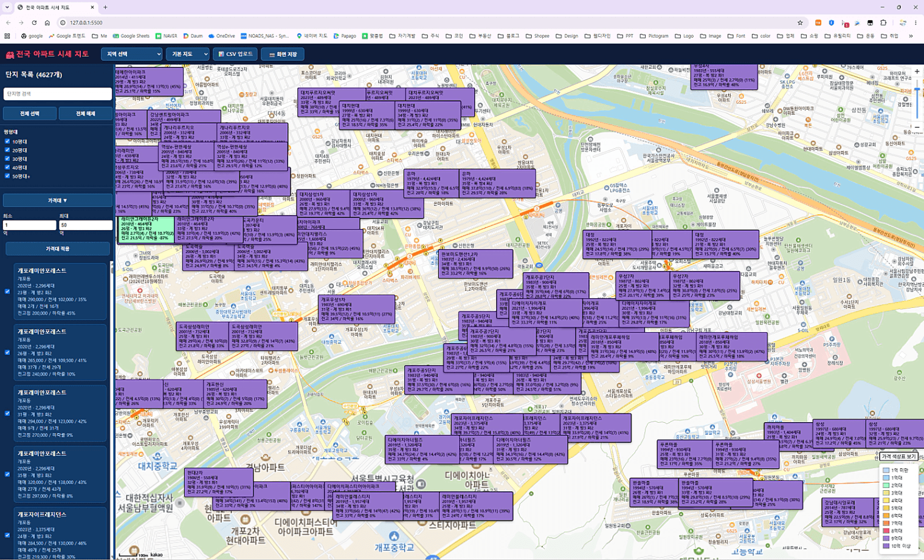Toggle the 20평대 checkbox
The image size is (924, 560).
(7, 150)
